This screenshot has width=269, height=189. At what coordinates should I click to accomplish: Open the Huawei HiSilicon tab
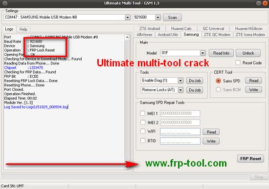pyautogui.click(x=248, y=29)
